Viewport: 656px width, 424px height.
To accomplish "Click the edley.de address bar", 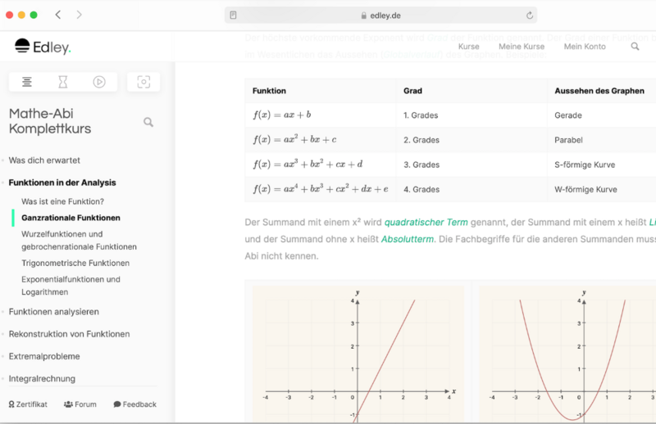I will (x=380, y=16).
